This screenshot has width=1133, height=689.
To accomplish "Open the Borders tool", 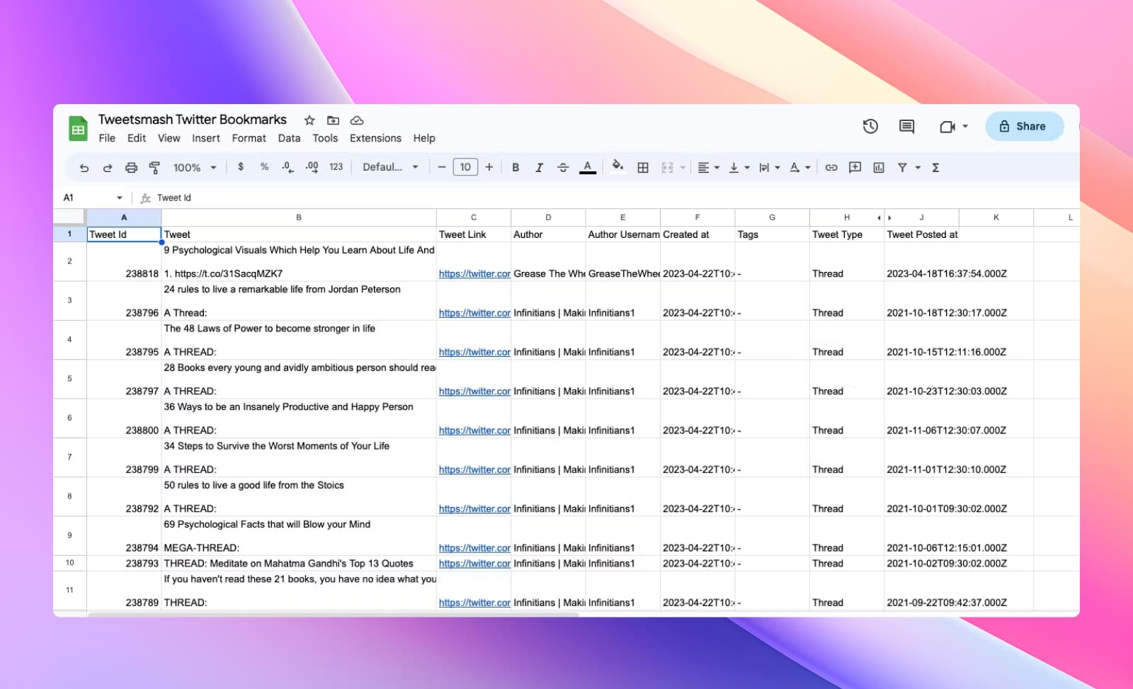I will [x=643, y=168].
